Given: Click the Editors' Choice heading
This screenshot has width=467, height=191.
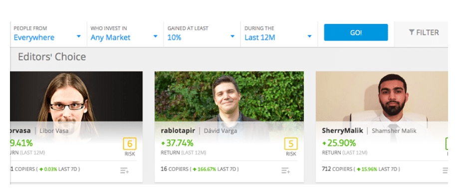Looking at the screenshot, I should coord(52,57).
